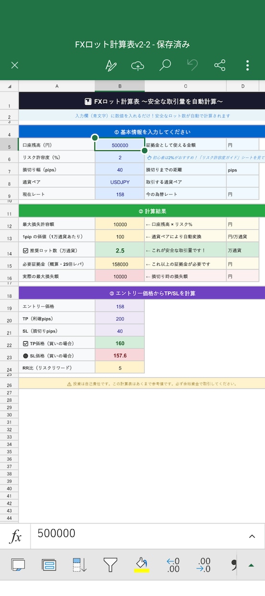This screenshot has height=596, width=265.
Task: Select column B header
Action: pos(120,86)
